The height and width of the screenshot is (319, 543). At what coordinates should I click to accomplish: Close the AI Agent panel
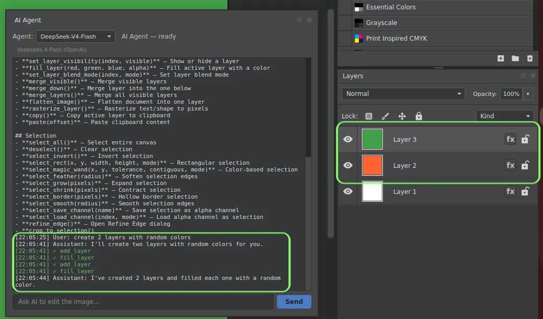coord(309,20)
